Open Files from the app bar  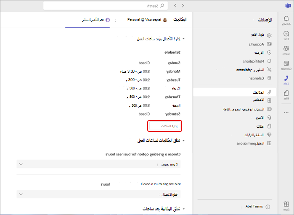coord(286,95)
